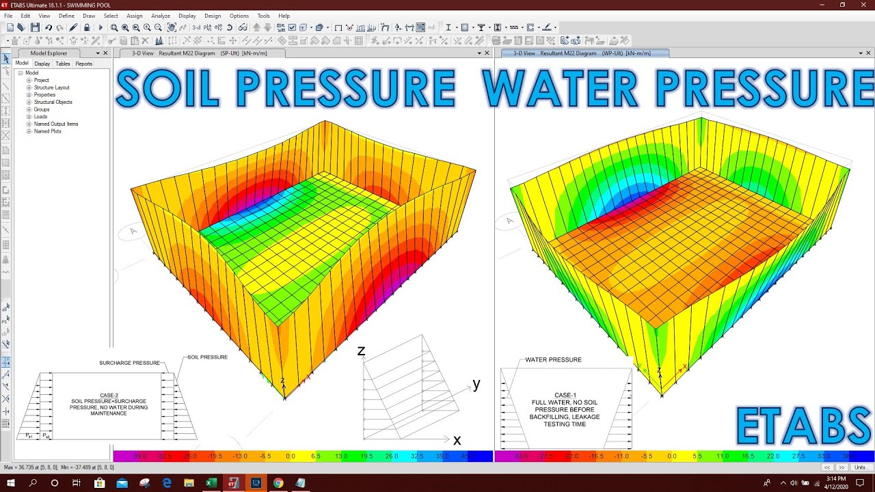Viewport: 875px width, 492px height.
Task: Expand the Loads tree node
Action: (29, 117)
